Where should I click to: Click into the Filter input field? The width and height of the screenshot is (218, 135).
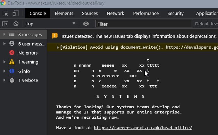(x=144, y=24)
